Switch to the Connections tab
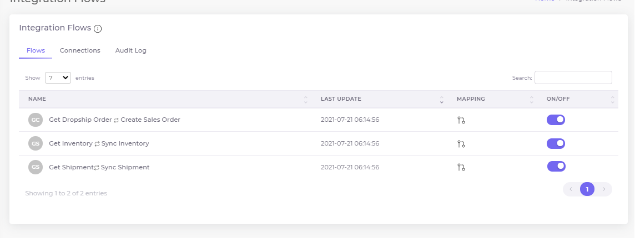This screenshot has width=635, height=238. point(80,50)
